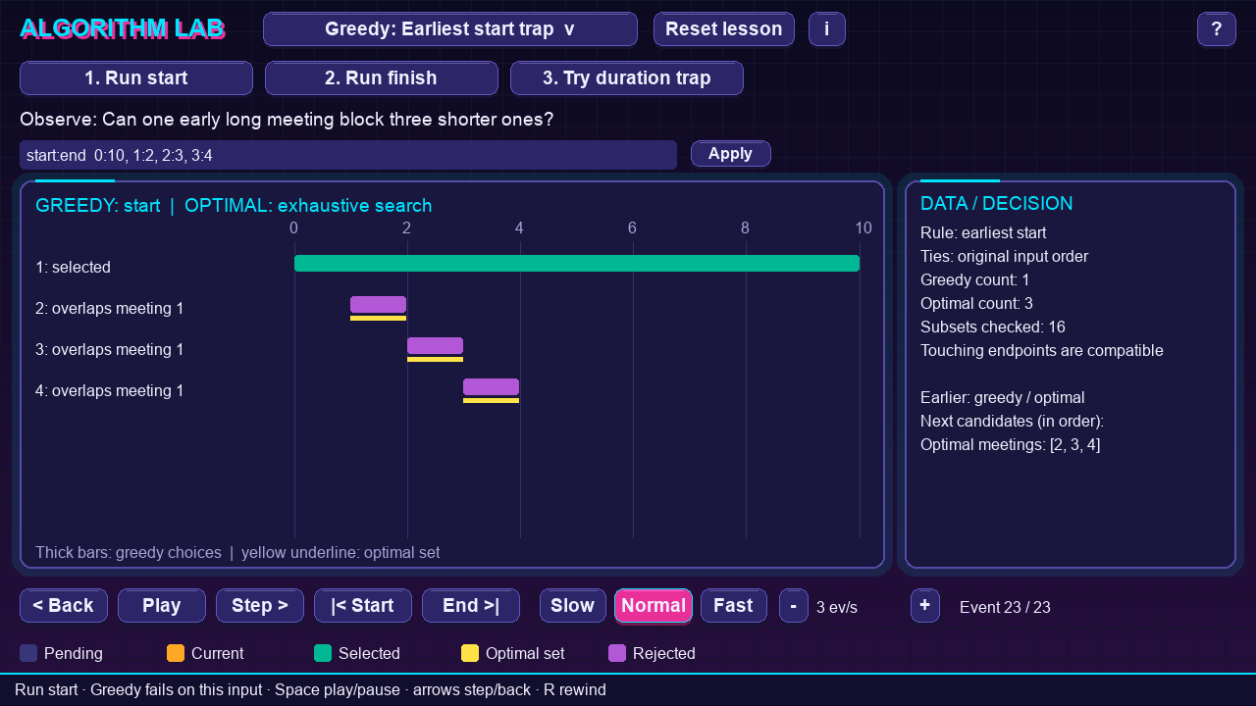The height and width of the screenshot is (706, 1256).
Task: Click the '4: overlaps meeting 1' row label
Action: [110, 391]
